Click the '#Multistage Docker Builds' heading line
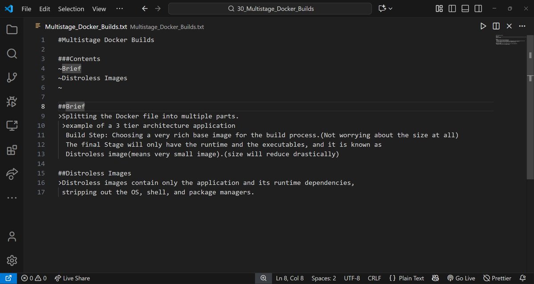Viewport: 534px width, 284px height. [x=106, y=40]
